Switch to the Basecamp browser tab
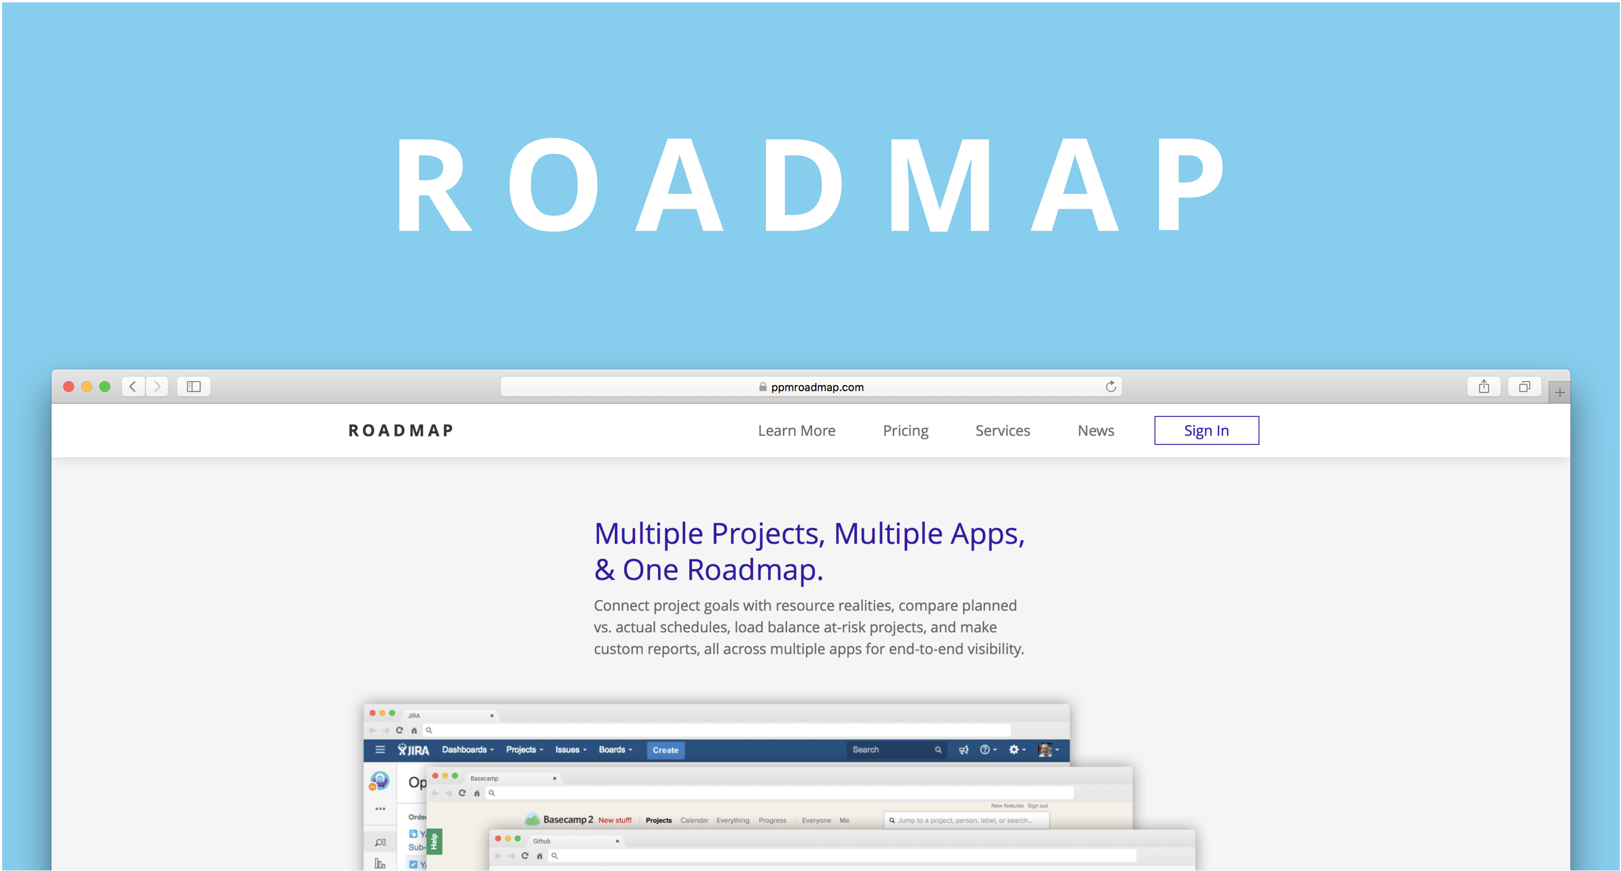Screen dimensions: 1621x871 (x=485, y=779)
